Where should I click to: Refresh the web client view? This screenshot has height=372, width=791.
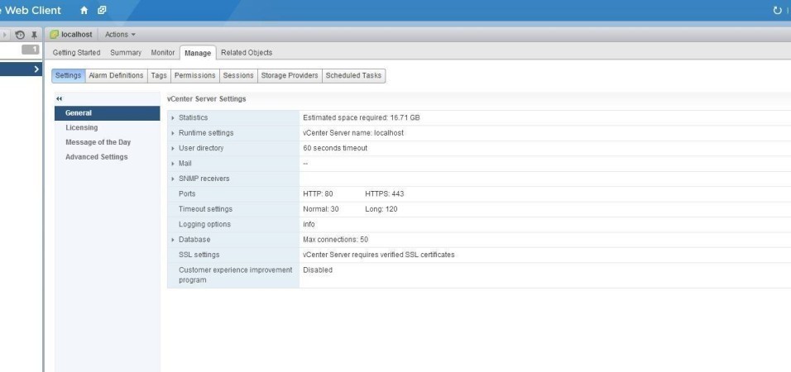coord(777,10)
